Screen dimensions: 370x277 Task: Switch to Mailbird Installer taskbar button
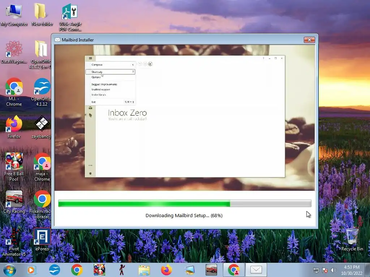pyautogui.click(x=256, y=270)
